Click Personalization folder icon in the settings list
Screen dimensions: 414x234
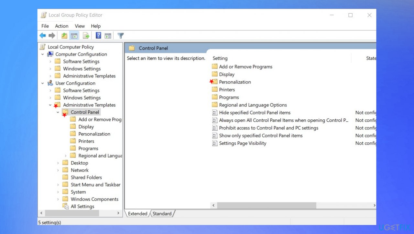[215, 82]
